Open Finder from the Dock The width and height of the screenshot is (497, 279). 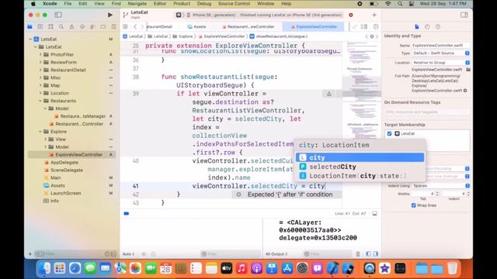[x=44, y=269]
